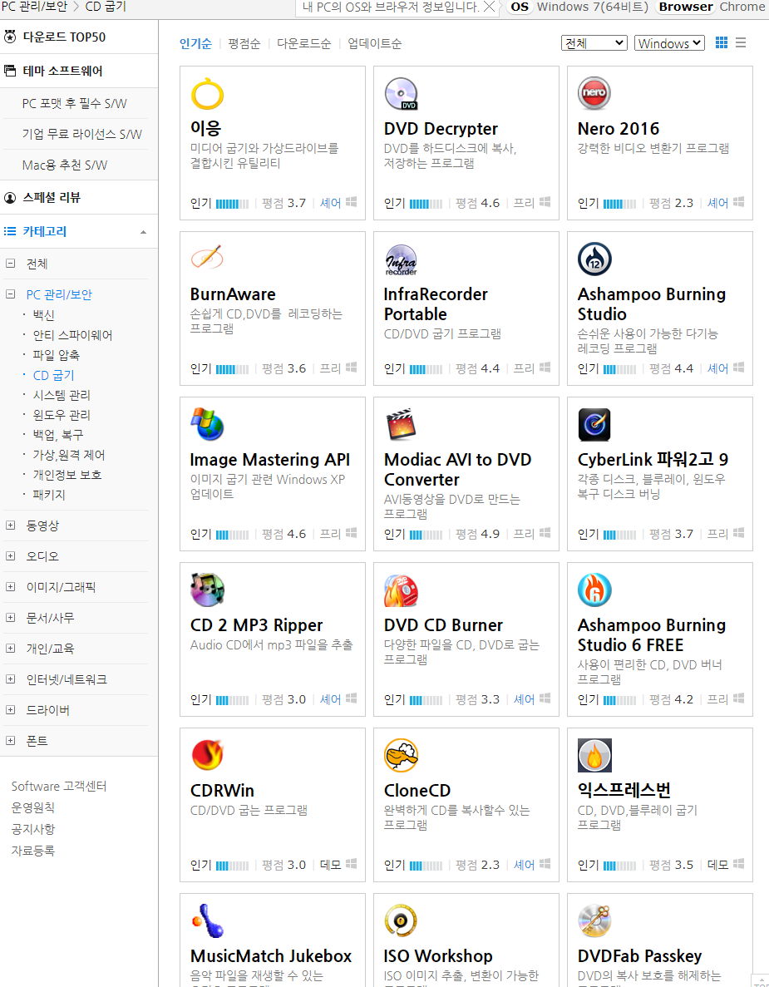This screenshot has width=769, height=987.
Task: Select the 백신 subcategory
Action: 43,315
